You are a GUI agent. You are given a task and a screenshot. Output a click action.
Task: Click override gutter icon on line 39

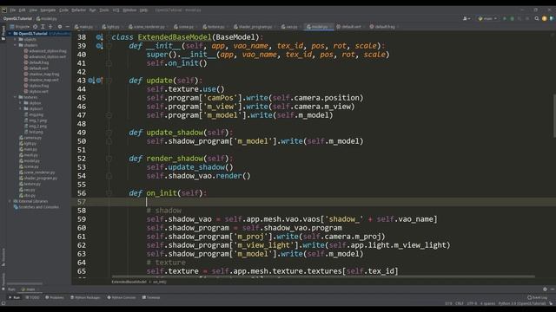pos(99,46)
